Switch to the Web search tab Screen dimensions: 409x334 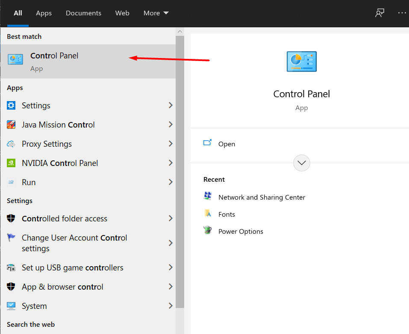pyautogui.click(x=122, y=13)
